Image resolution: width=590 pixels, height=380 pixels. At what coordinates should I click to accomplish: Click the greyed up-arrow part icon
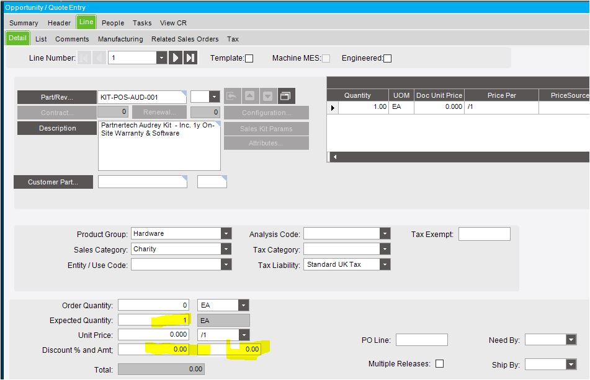pyautogui.click(x=250, y=96)
